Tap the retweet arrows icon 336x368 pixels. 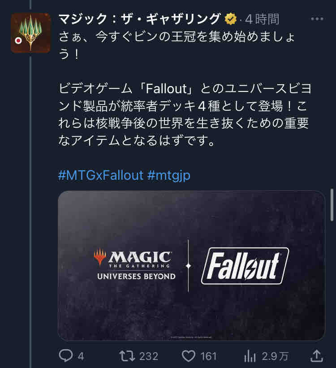coord(127,356)
